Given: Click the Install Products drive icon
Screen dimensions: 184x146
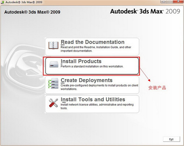Looking at the screenshot, I should click(54, 65).
